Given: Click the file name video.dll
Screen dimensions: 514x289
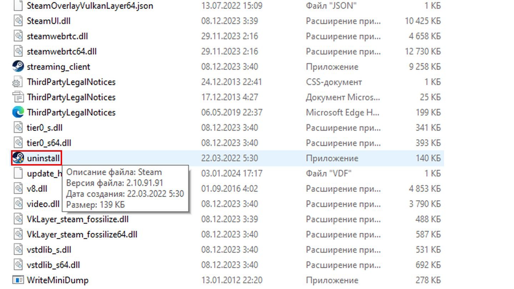Looking at the screenshot, I should tap(43, 204).
